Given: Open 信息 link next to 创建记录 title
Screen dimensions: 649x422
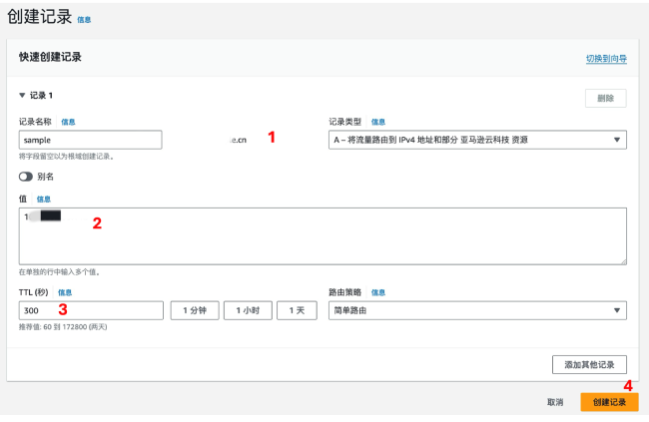Looking at the screenshot, I should 84,19.
